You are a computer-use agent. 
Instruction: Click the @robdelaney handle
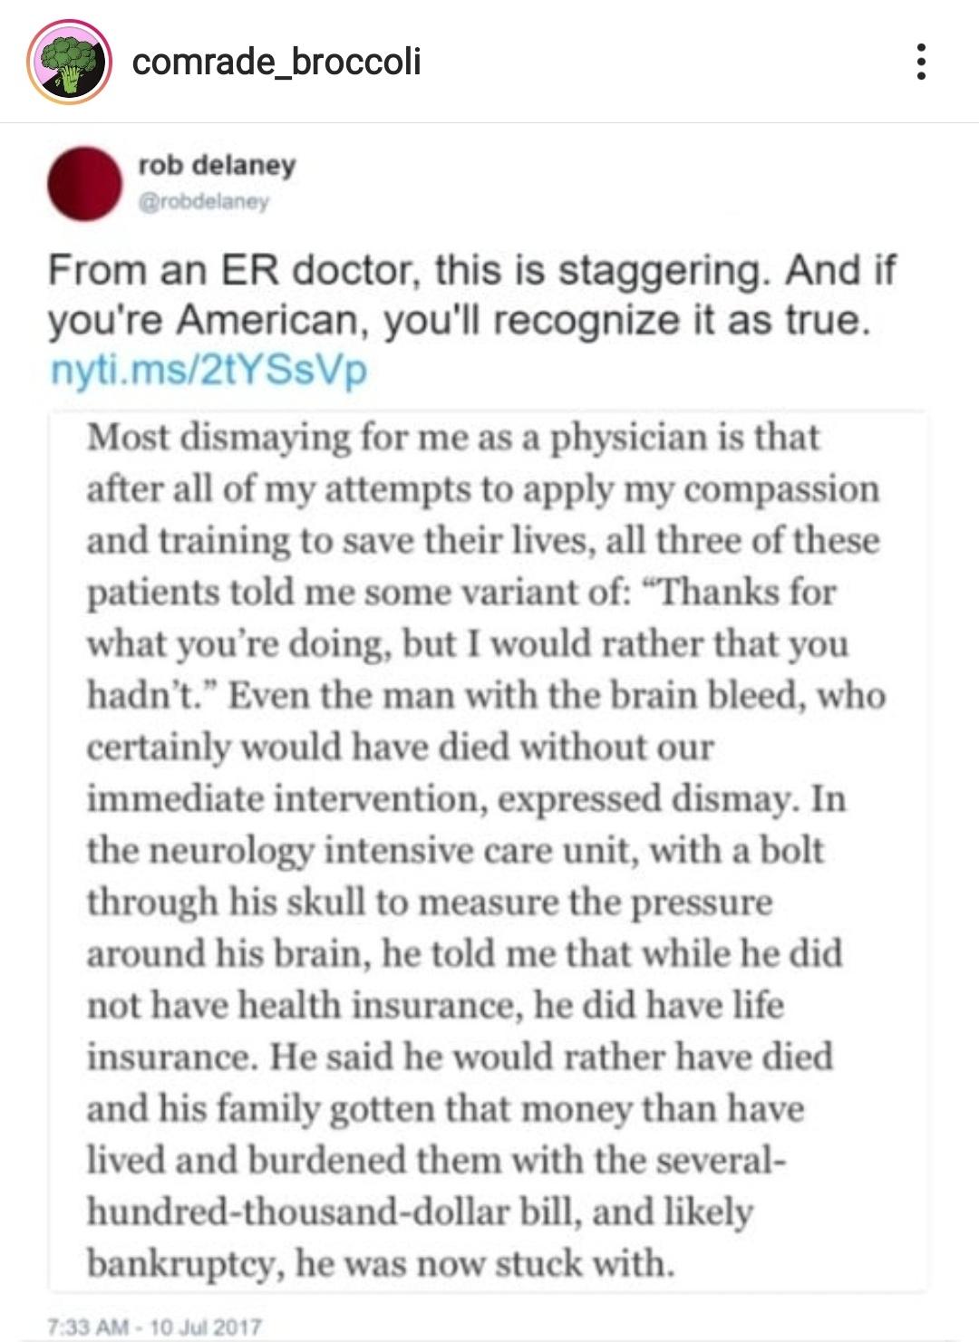click(x=204, y=201)
